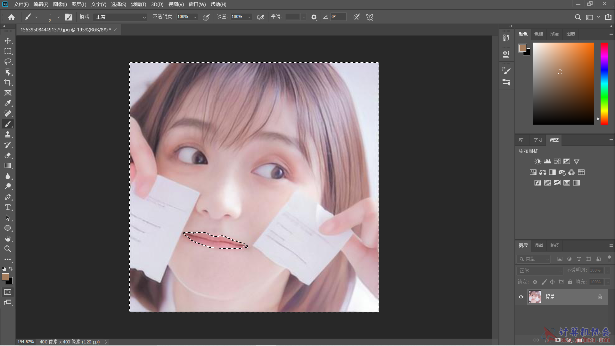
Task: Toggle Quick Mask mode
Action: [x=8, y=292]
